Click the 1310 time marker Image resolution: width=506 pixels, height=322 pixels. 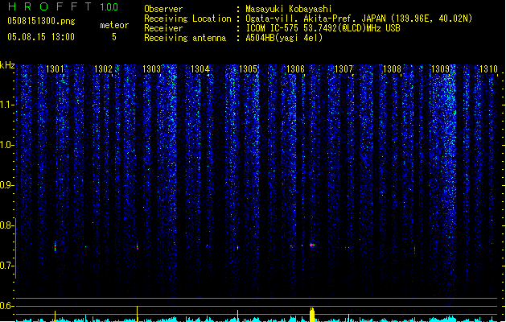click(488, 69)
